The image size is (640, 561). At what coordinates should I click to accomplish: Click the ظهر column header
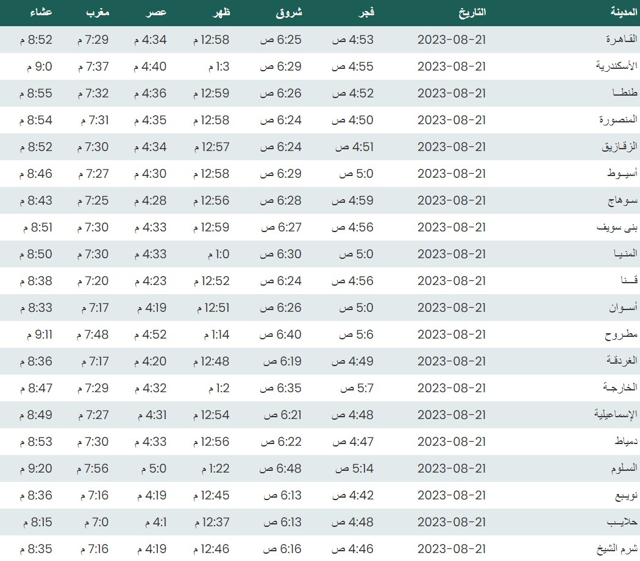pyautogui.click(x=219, y=12)
